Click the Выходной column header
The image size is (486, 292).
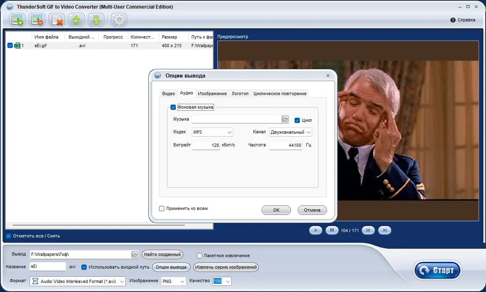[x=81, y=37]
